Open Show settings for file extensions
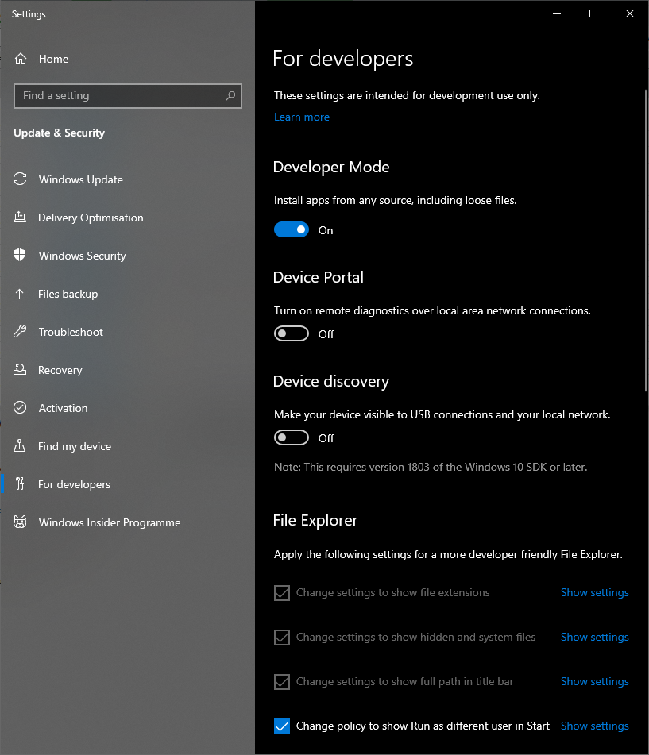Screen dimensions: 649x755 tap(594, 592)
